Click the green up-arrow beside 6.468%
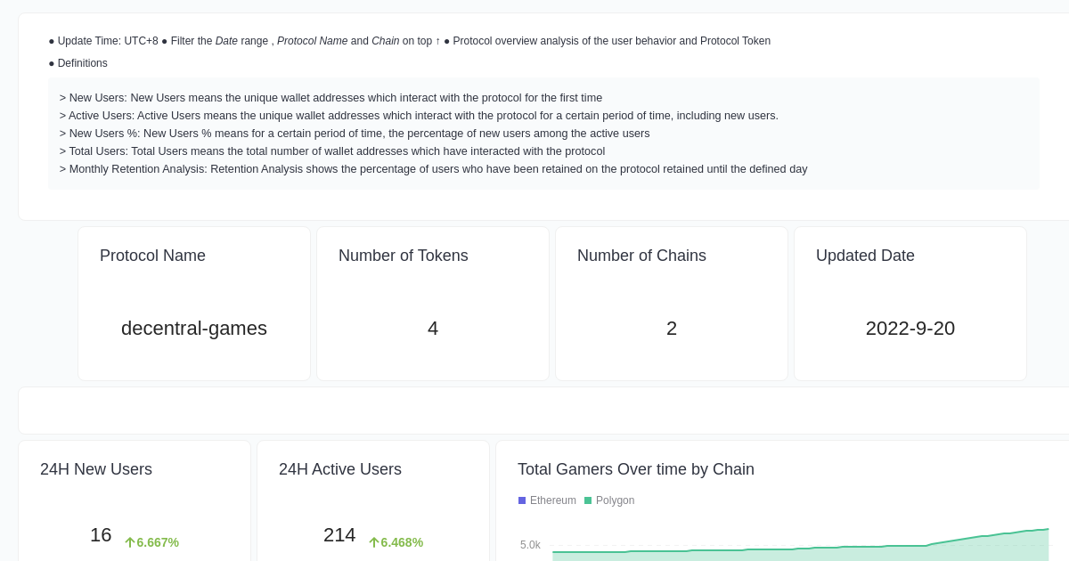1069x561 pixels. [374, 542]
